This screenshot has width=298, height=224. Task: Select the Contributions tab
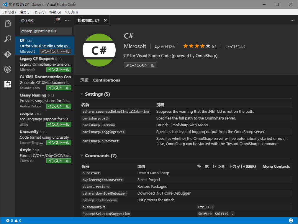pyautogui.click(x=107, y=80)
